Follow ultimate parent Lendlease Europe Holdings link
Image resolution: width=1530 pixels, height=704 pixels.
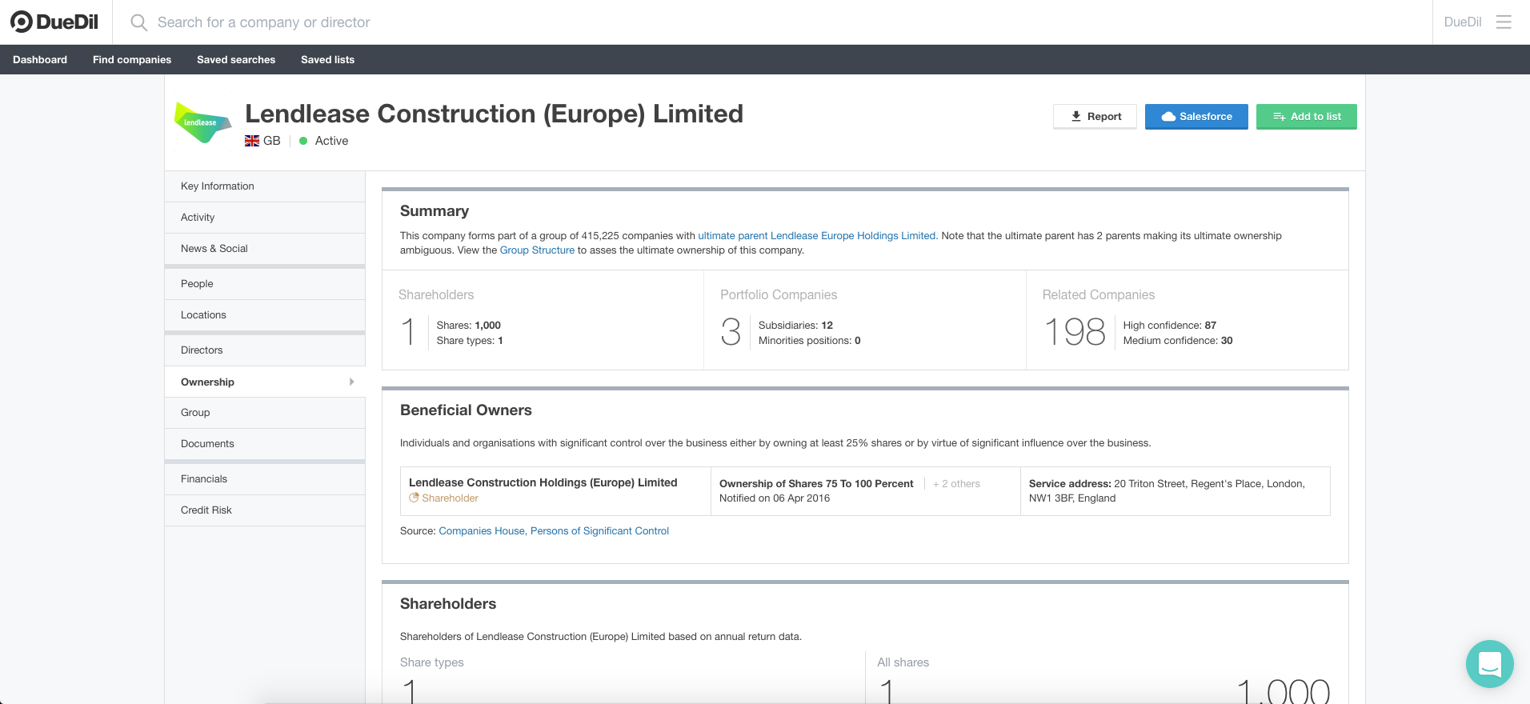[x=817, y=236]
